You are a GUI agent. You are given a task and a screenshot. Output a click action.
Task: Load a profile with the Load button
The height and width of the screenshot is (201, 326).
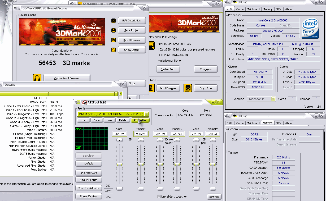pos(84,120)
